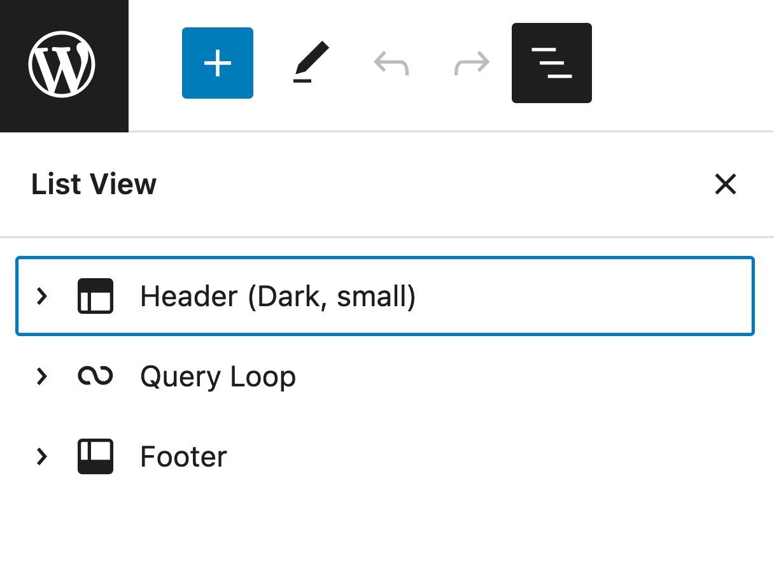Expand the Footer block chevron
The width and height of the screenshot is (774, 564).
42,456
